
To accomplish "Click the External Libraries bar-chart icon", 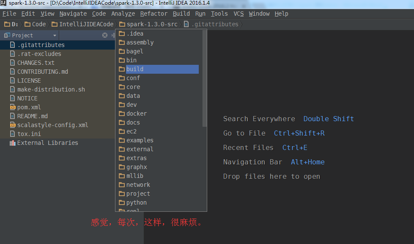I will [12, 143].
